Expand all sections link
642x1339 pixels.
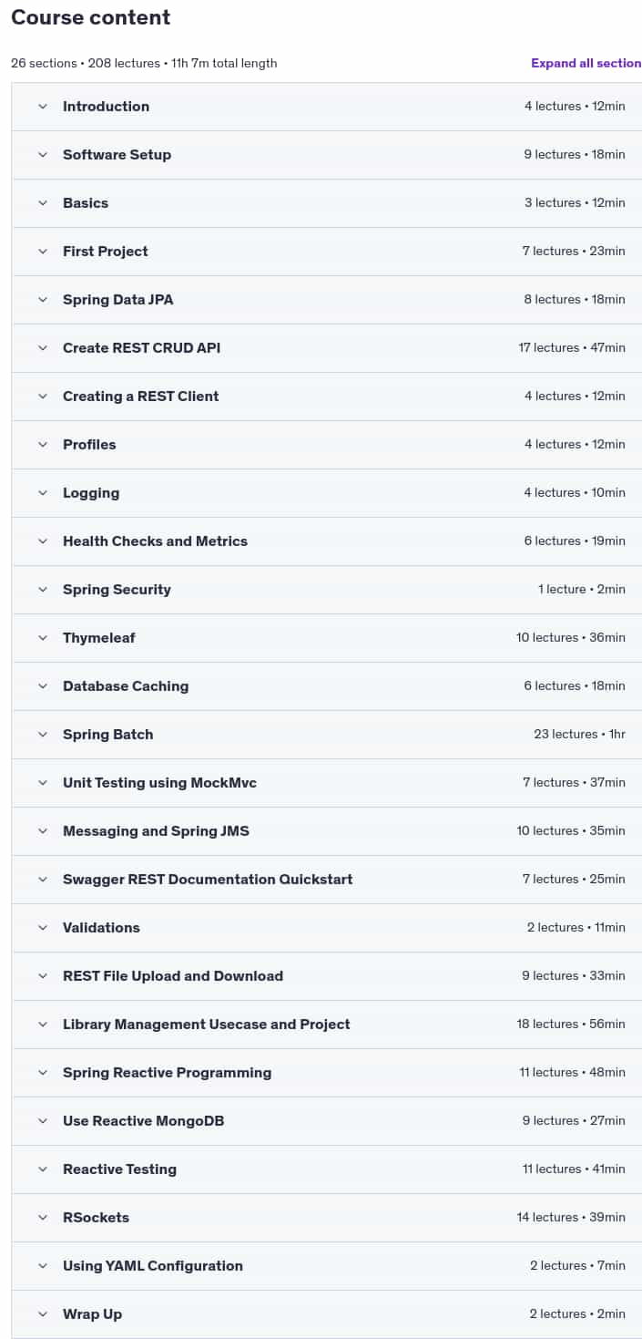(x=586, y=63)
